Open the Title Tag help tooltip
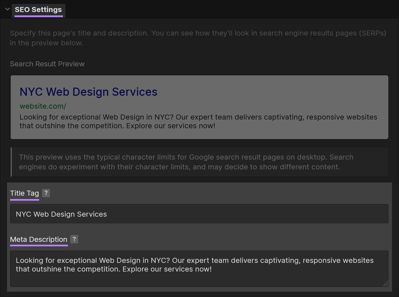Viewport: 399px width, 297px height. point(46,193)
